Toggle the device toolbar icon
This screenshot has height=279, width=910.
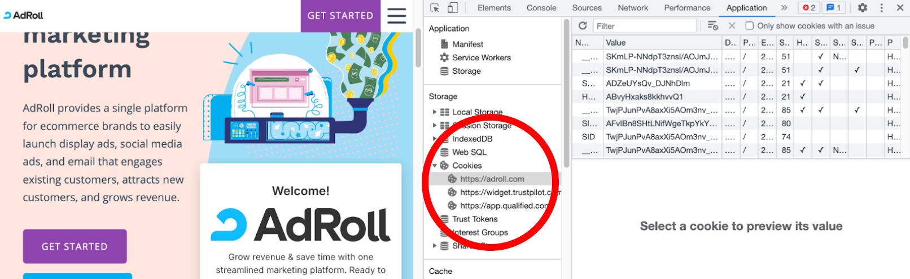click(452, 8)
